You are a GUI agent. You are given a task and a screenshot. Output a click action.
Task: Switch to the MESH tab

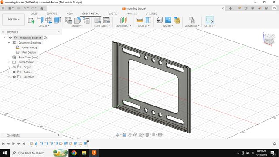click(x=70, y=14)
